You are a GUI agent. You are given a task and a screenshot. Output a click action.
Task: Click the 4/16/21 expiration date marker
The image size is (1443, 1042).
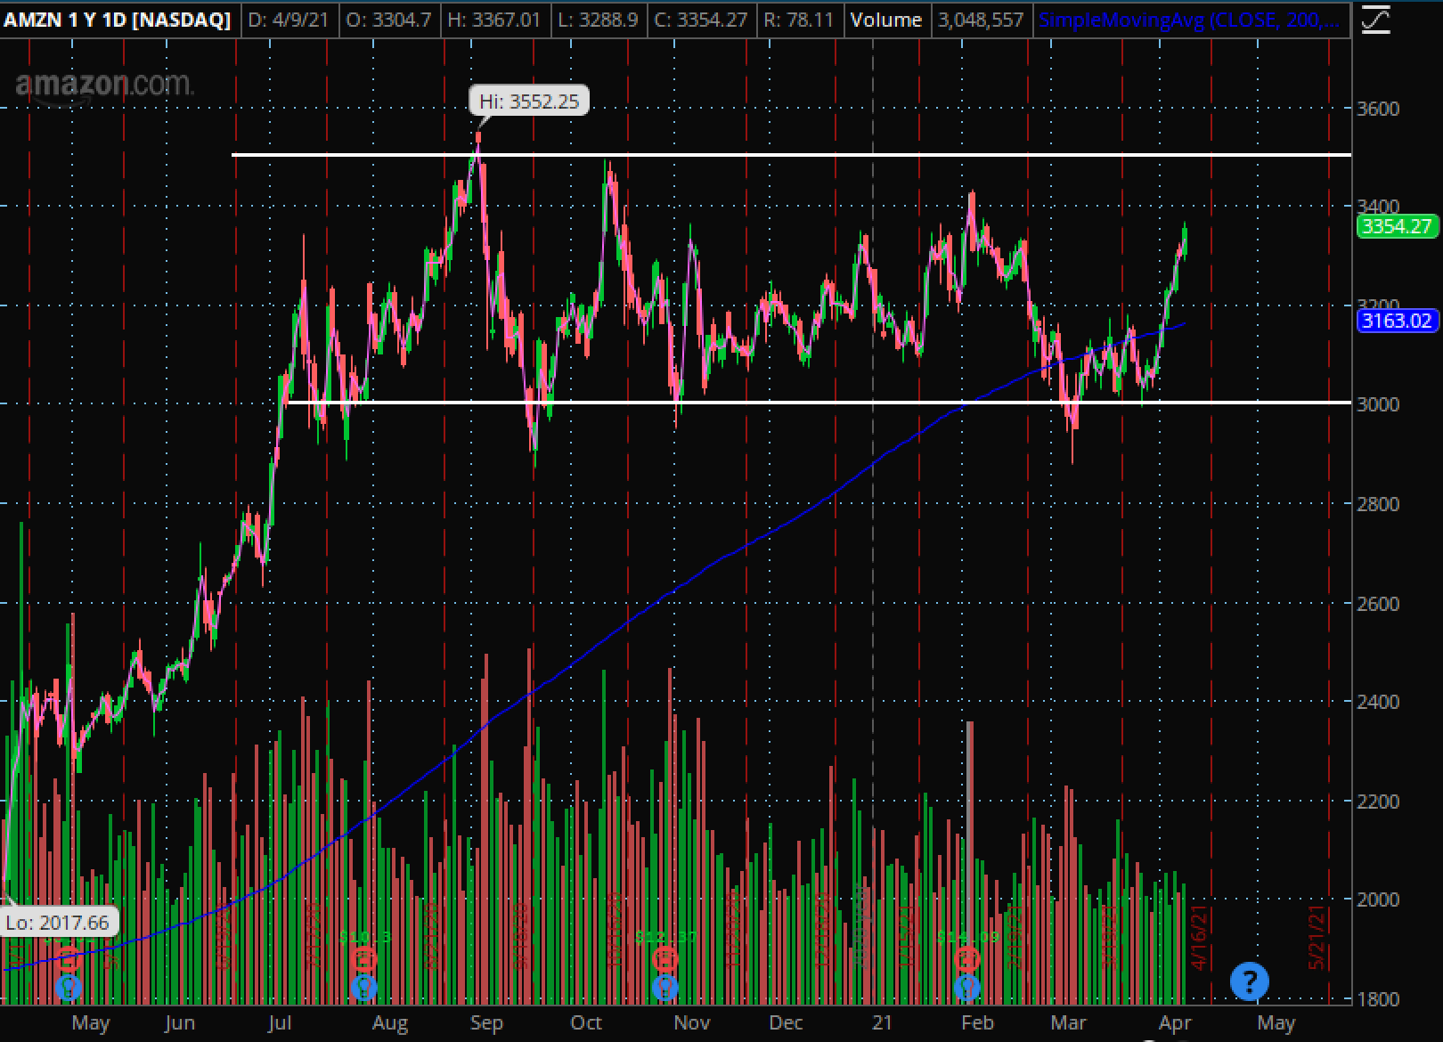pyautogui.click(x=1199, y=938)
